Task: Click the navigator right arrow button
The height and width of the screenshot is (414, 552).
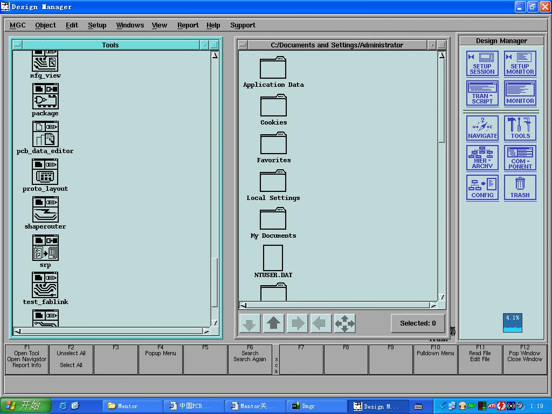Action: click(297, 323)
